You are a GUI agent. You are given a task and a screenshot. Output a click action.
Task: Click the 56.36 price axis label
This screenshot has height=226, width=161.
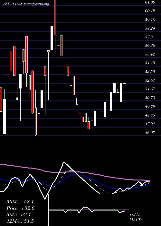(x=150, y=46)
